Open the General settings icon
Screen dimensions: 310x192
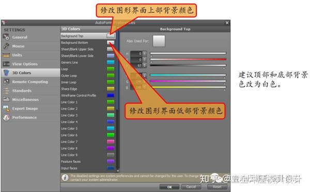click(x=6, y=37)
